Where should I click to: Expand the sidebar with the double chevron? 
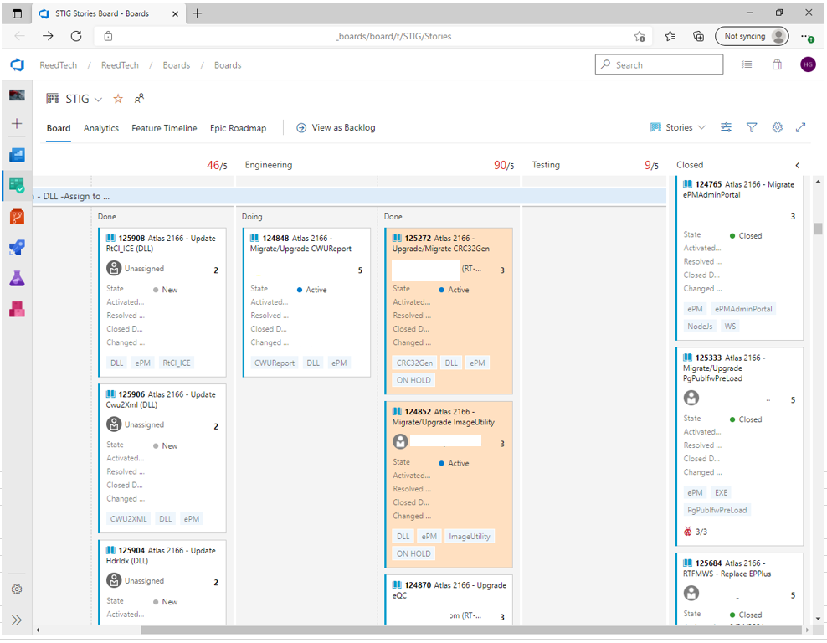[17, 620]
